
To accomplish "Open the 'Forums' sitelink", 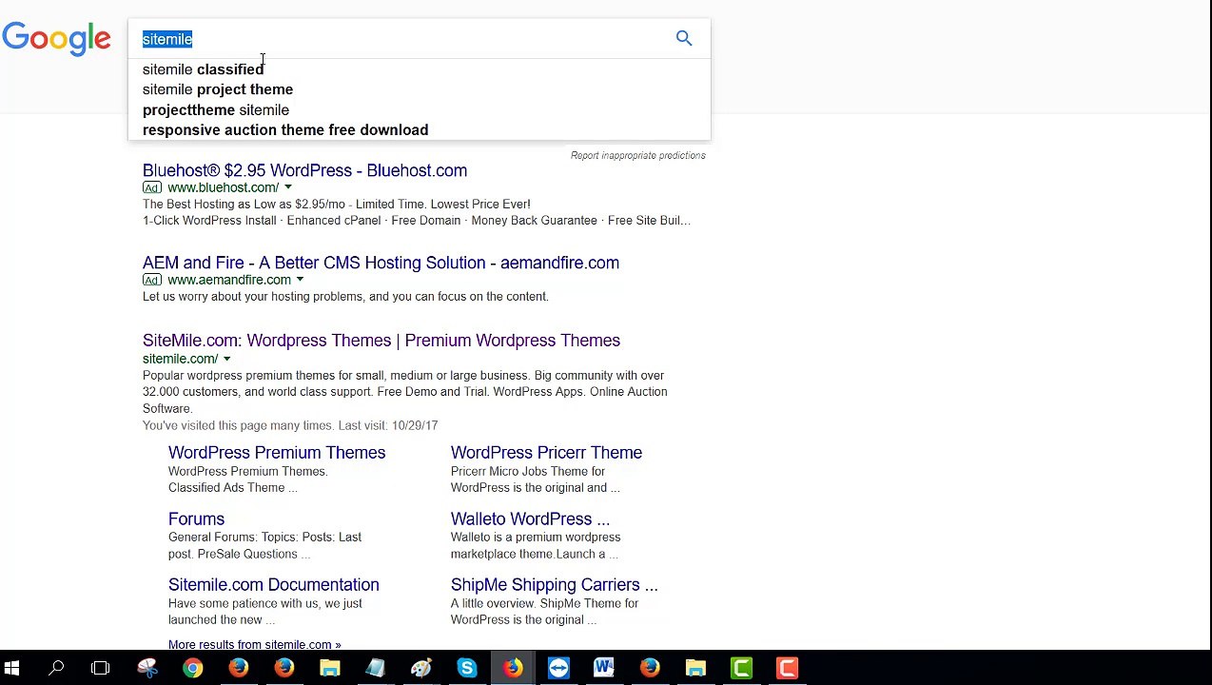I will pyautogui.click(x=196, y=519).
